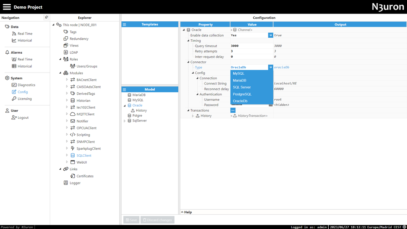Screen dimensions: 407x229
Task: Click the Redundancy icon in Explorer
Action: coord(66,39)
